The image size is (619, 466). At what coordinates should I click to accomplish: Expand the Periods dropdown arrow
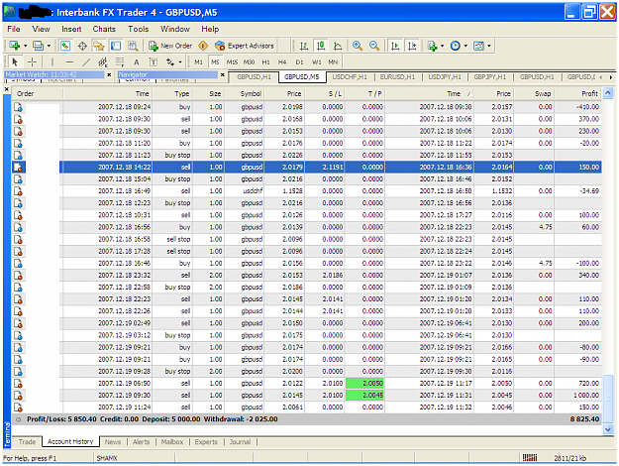point(465,46)
